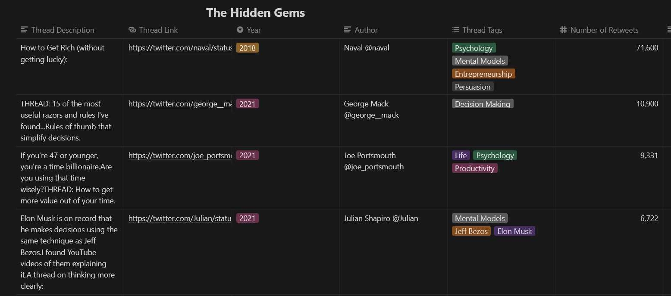
Task: Click the Decision Making tag
Action: pos(483,104)
